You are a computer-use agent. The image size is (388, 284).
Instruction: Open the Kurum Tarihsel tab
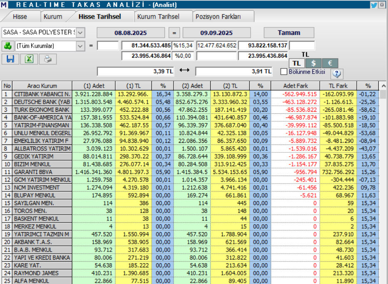tap(158, 17)
